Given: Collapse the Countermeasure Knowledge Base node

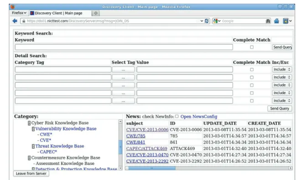Looking at the screenshot, I should [29, 158].
